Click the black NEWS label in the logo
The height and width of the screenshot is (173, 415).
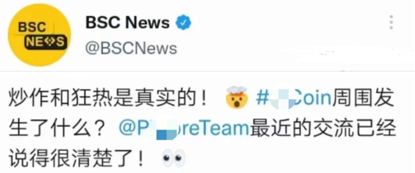[45, 42]
